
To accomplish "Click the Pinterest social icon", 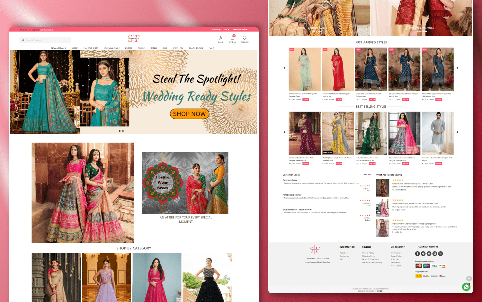I will [x=423, y=253].
